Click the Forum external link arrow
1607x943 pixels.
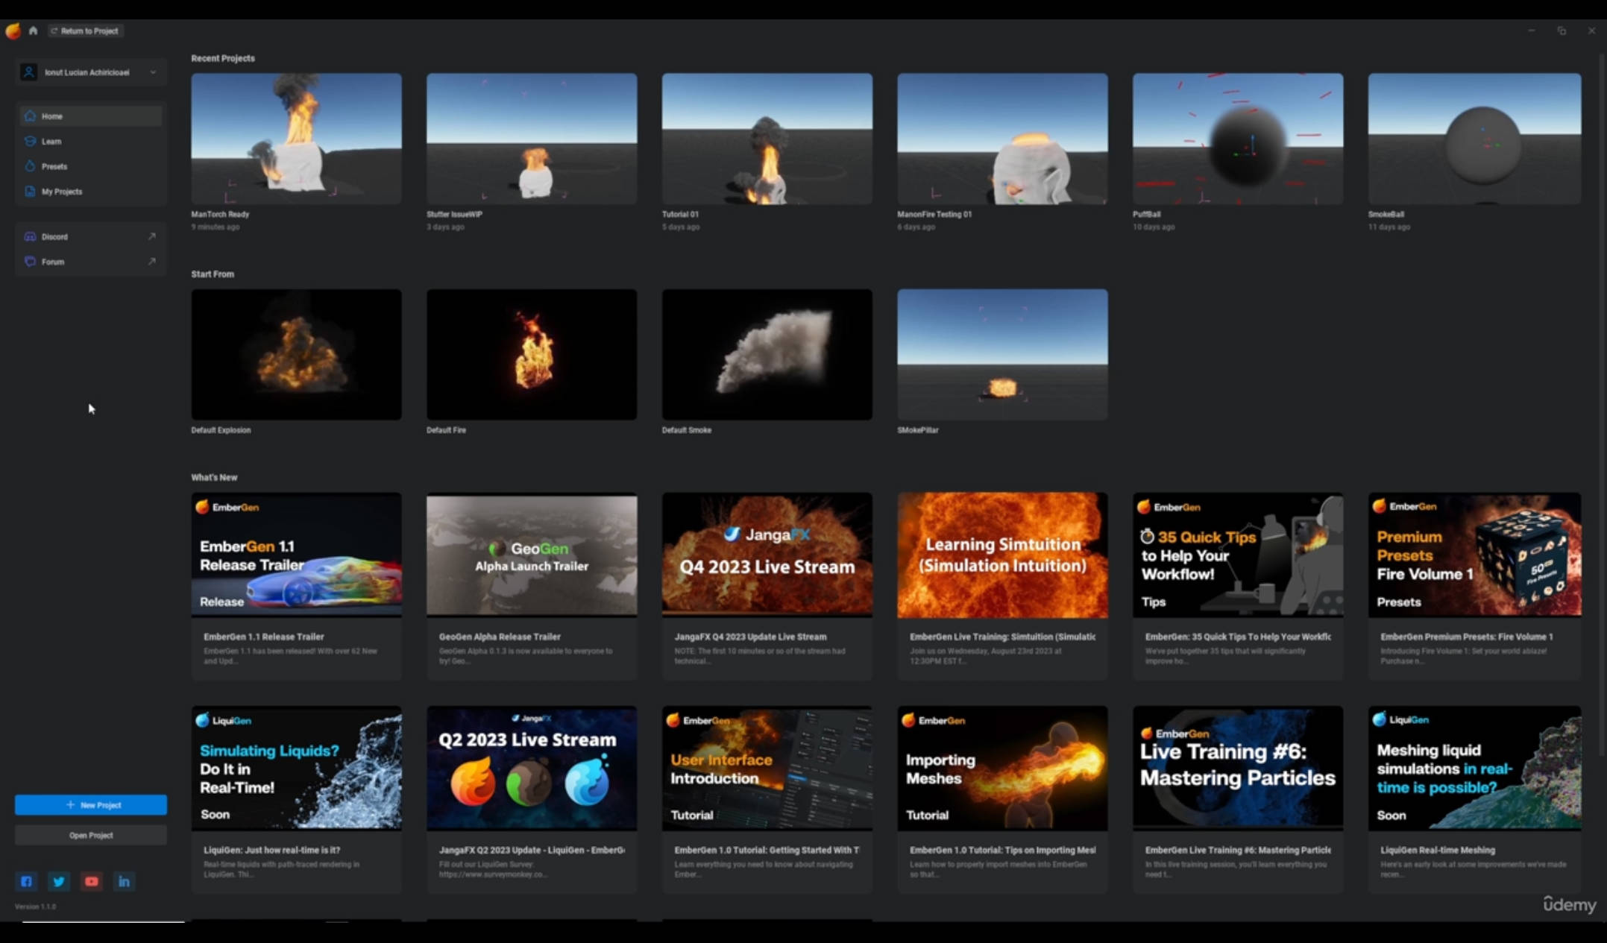tap(151, 262)
